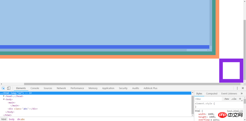
Task: Toggle the :hov element state panel
Action: point(226,99)
